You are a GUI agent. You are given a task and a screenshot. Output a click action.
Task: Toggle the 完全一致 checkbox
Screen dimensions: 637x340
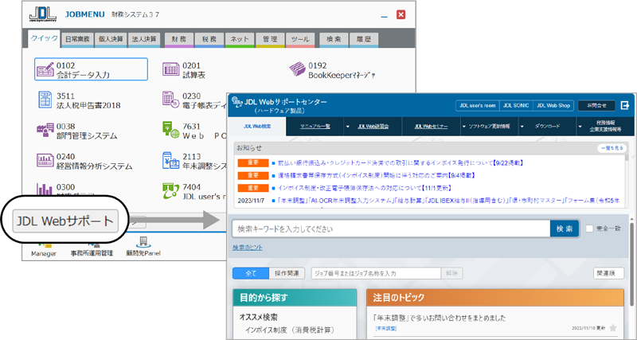589,229
